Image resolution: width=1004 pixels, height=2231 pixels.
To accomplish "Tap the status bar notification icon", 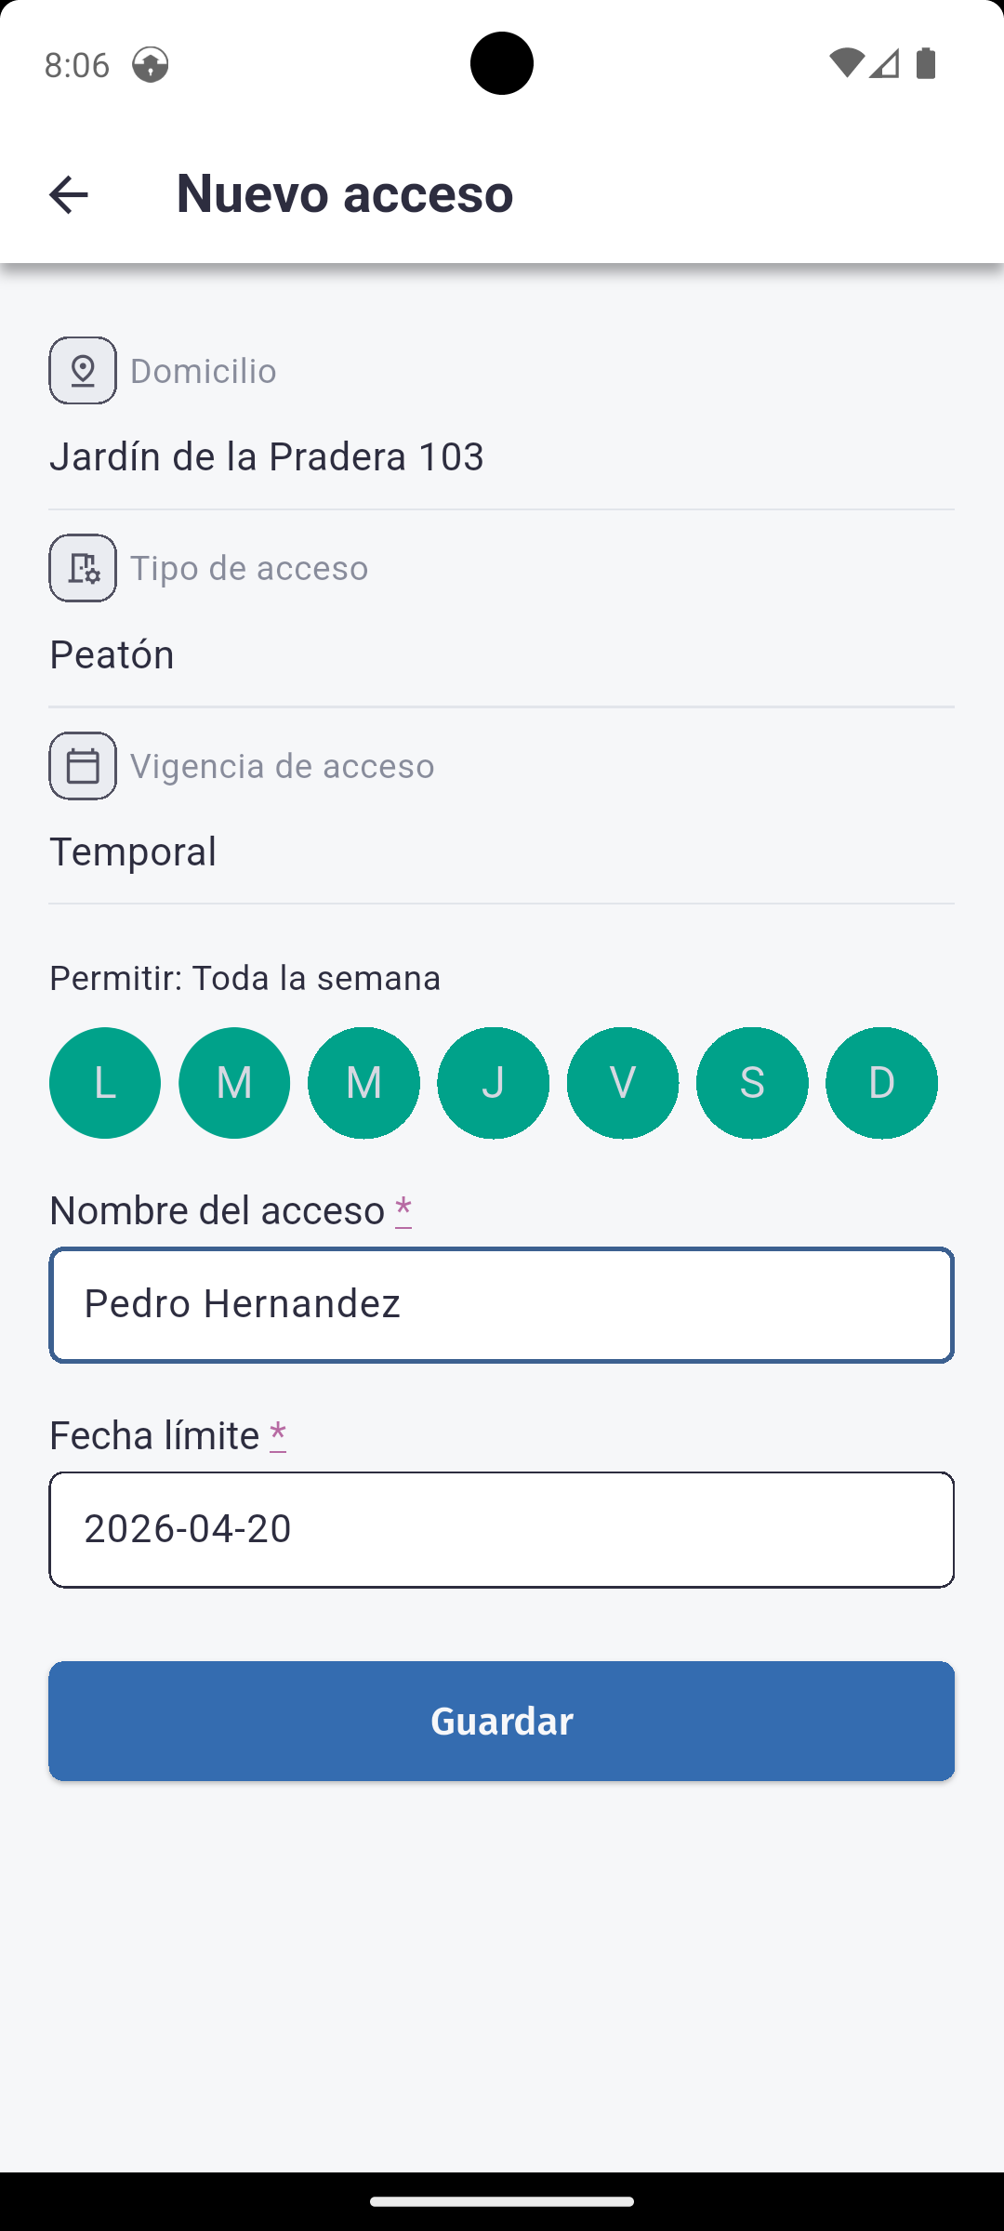I will (x=151, y=64).
